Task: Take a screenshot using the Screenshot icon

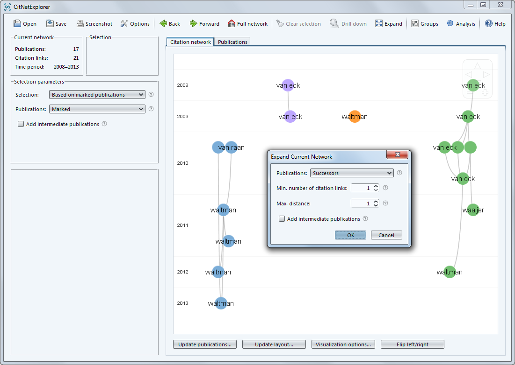Action: click(x=80, y=24)
